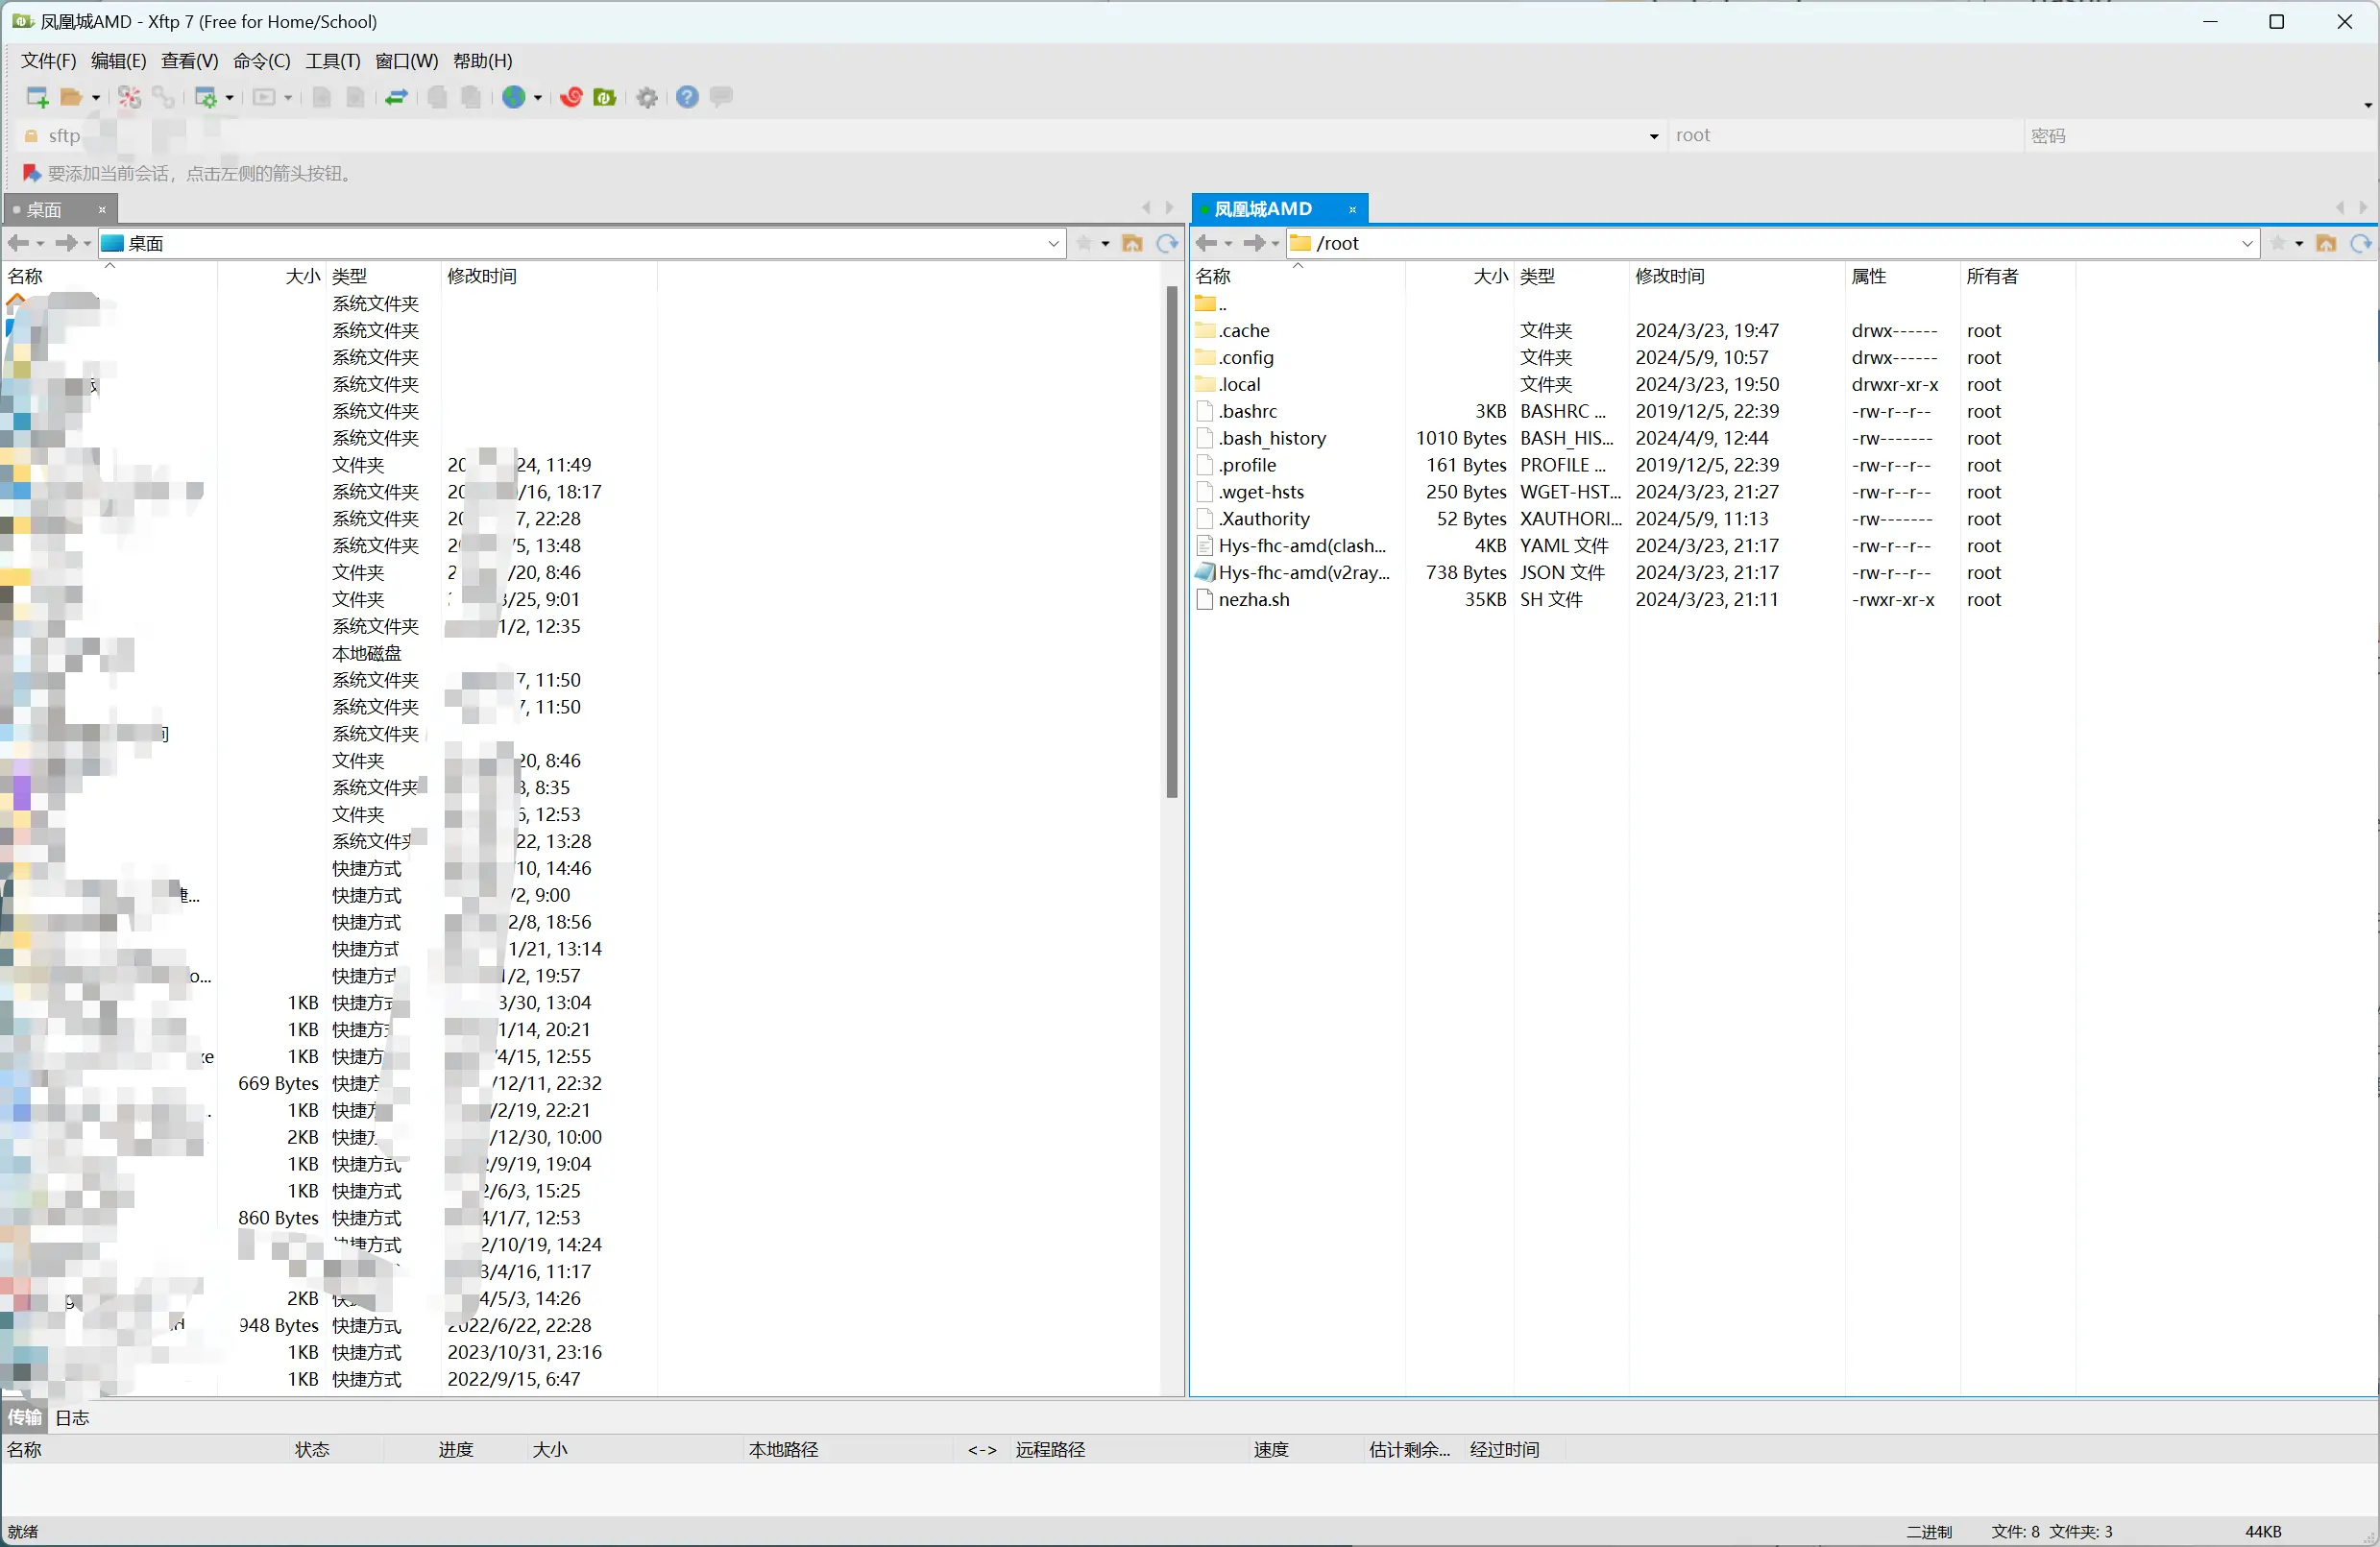
Task: Open the 工具(T) menu
Action: coord(332,61)
